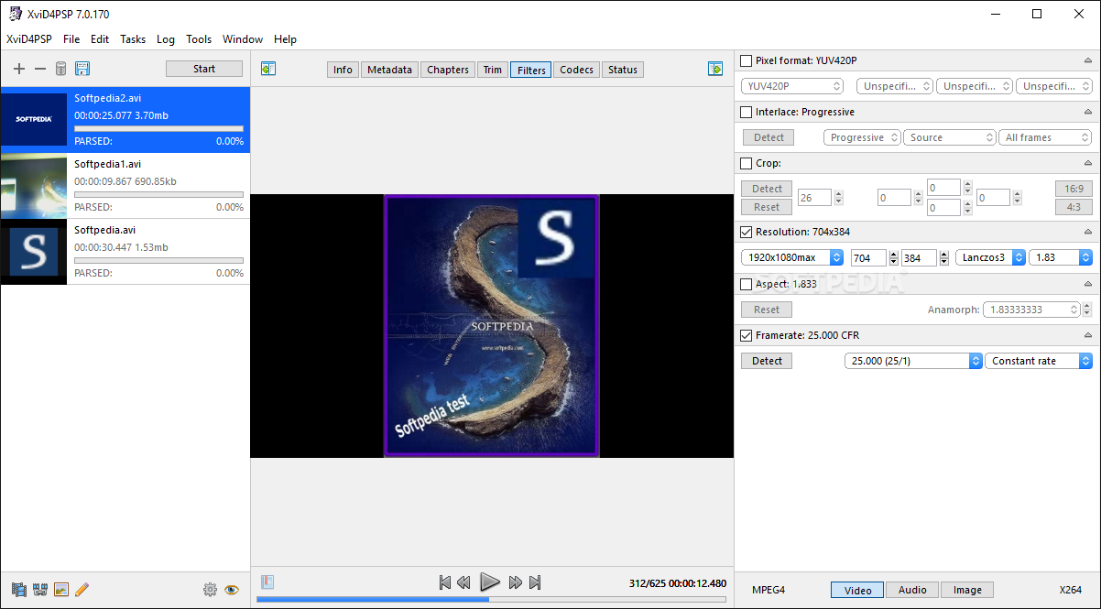Collapse the Interlace section
The height and width of the screenshot is (609, 1101).
point(1087,112)
